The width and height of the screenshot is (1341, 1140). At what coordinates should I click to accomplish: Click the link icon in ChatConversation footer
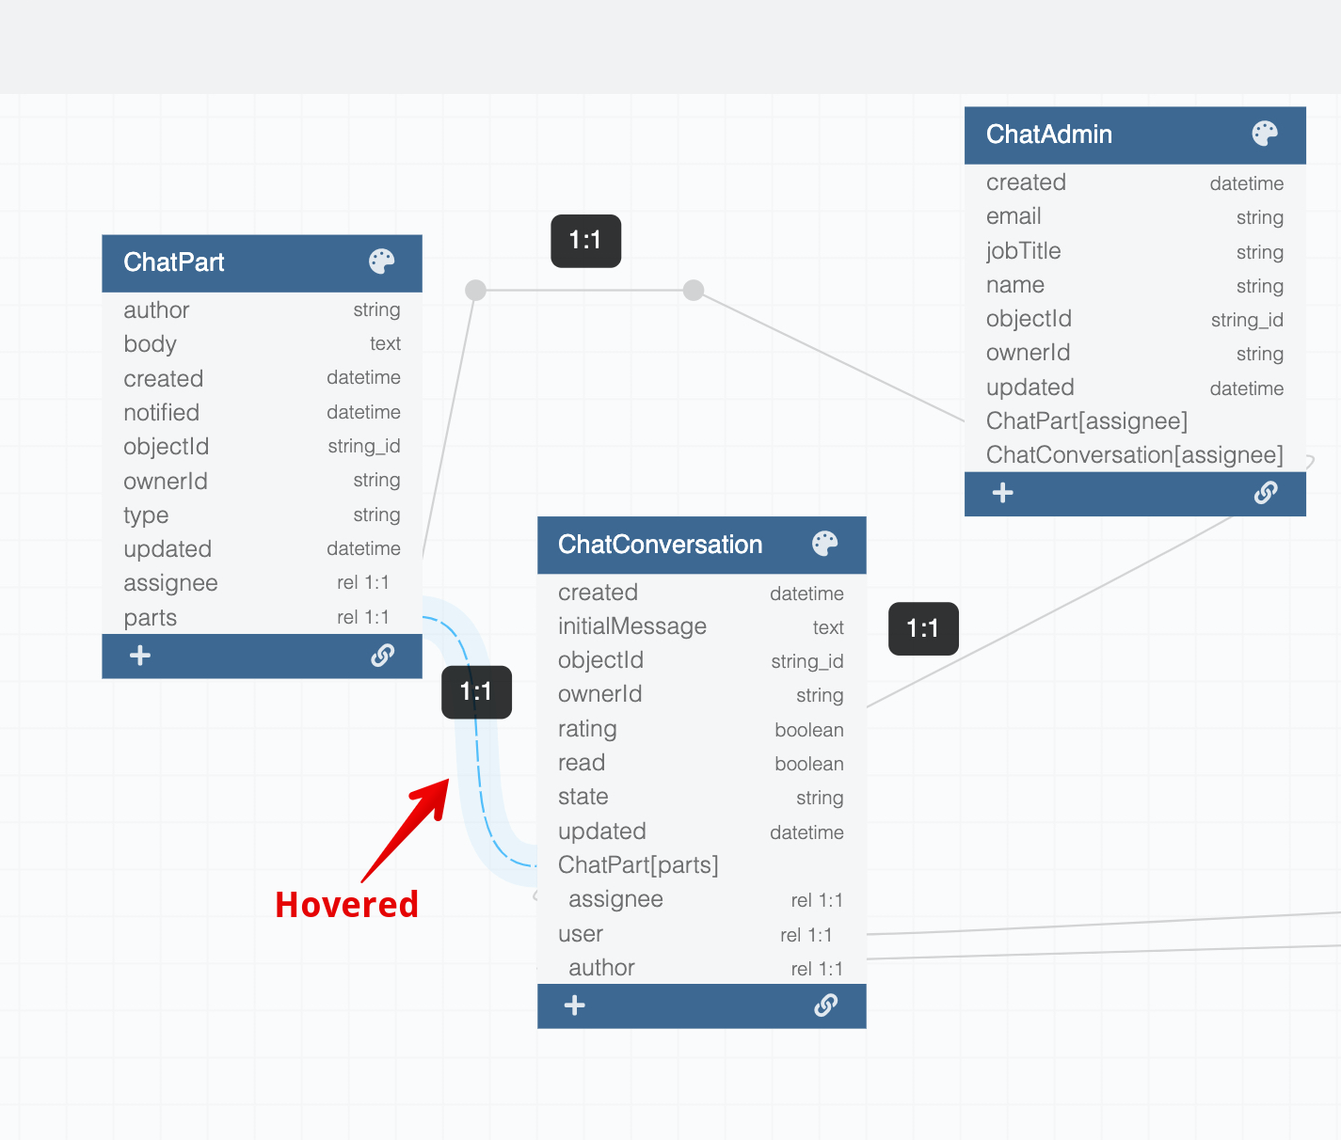825,1005
